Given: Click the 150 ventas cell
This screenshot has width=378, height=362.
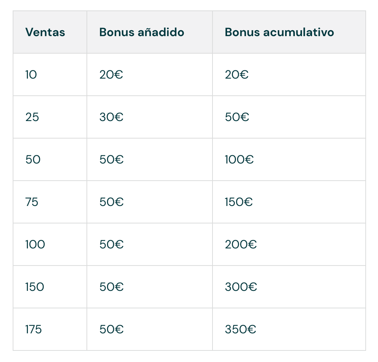Looking at the screenshot, I should (35, 287).
